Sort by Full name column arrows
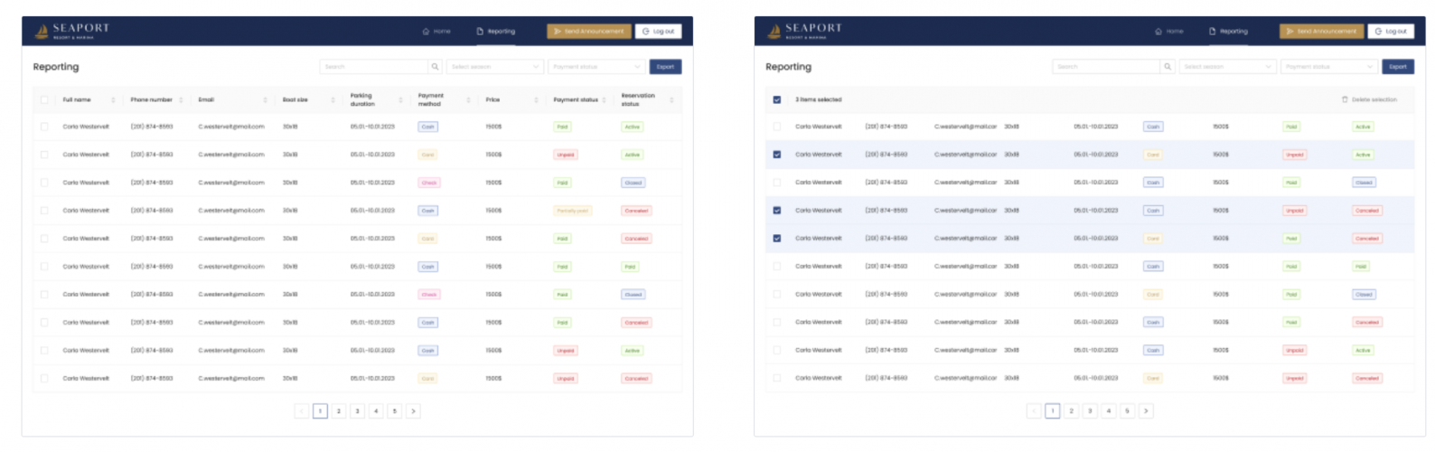The width and height of the screenshot is (1435, 452). pos(113,100)
